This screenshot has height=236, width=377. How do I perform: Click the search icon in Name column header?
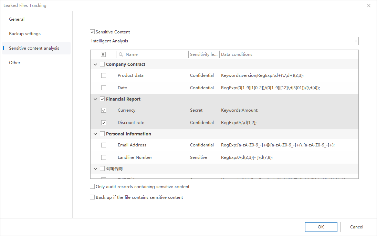[x=121, y=54]
